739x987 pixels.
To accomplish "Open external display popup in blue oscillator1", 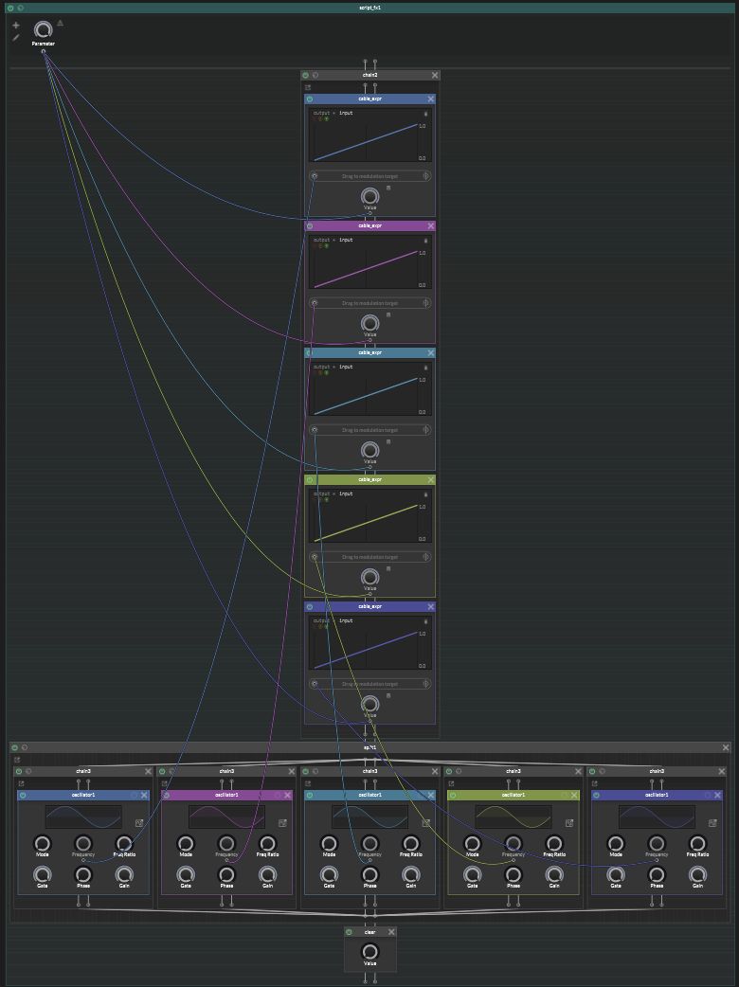I will [139, 823].
